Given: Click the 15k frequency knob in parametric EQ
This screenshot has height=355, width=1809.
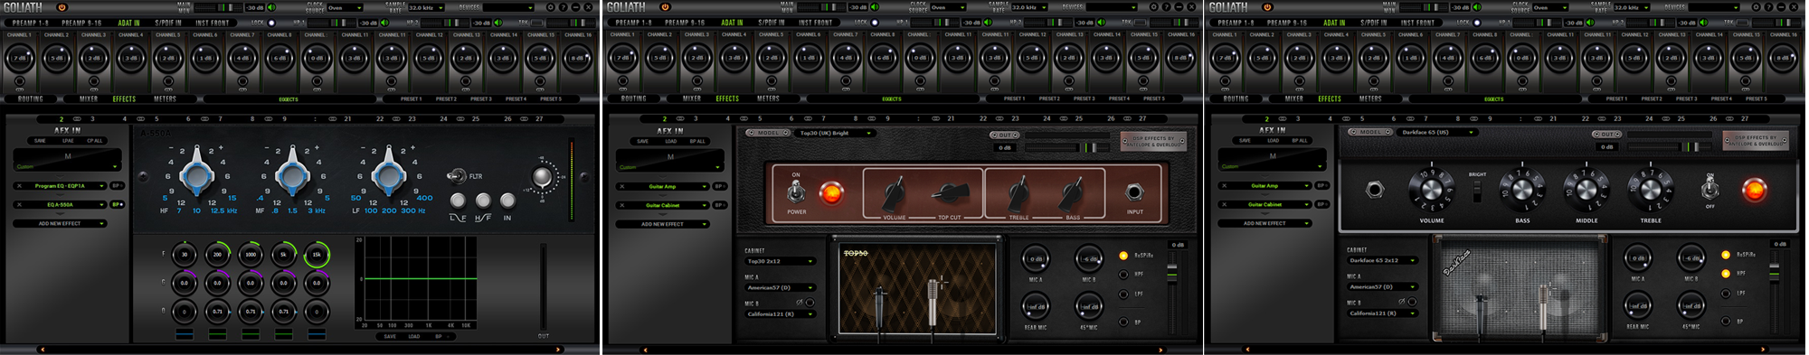Looking at the screenshot, I should click(317, 255).
